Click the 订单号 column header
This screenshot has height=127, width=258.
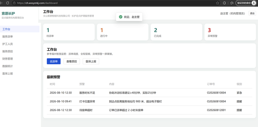click(211, 84)
